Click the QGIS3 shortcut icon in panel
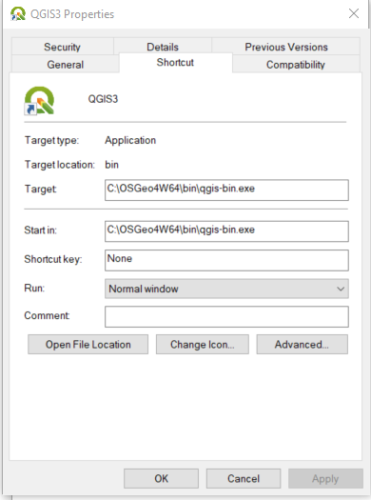371x500 pixels. pyautogui.click(x=39, y=100)
